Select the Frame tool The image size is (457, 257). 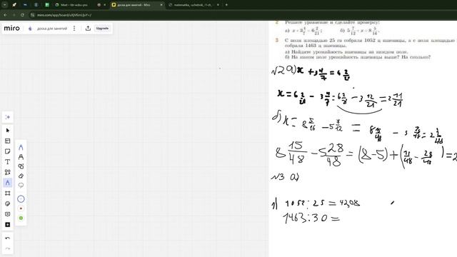[8, 193]
